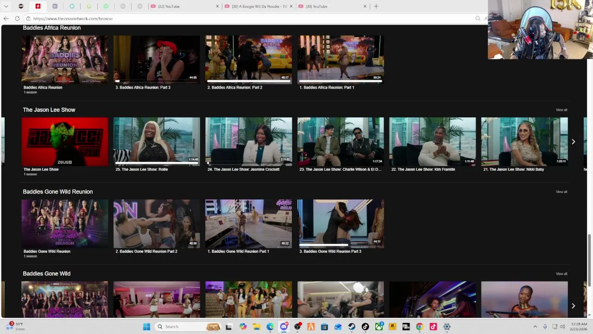Play Baddies Africa Reunion: Part 3

[x=157, y=60]
